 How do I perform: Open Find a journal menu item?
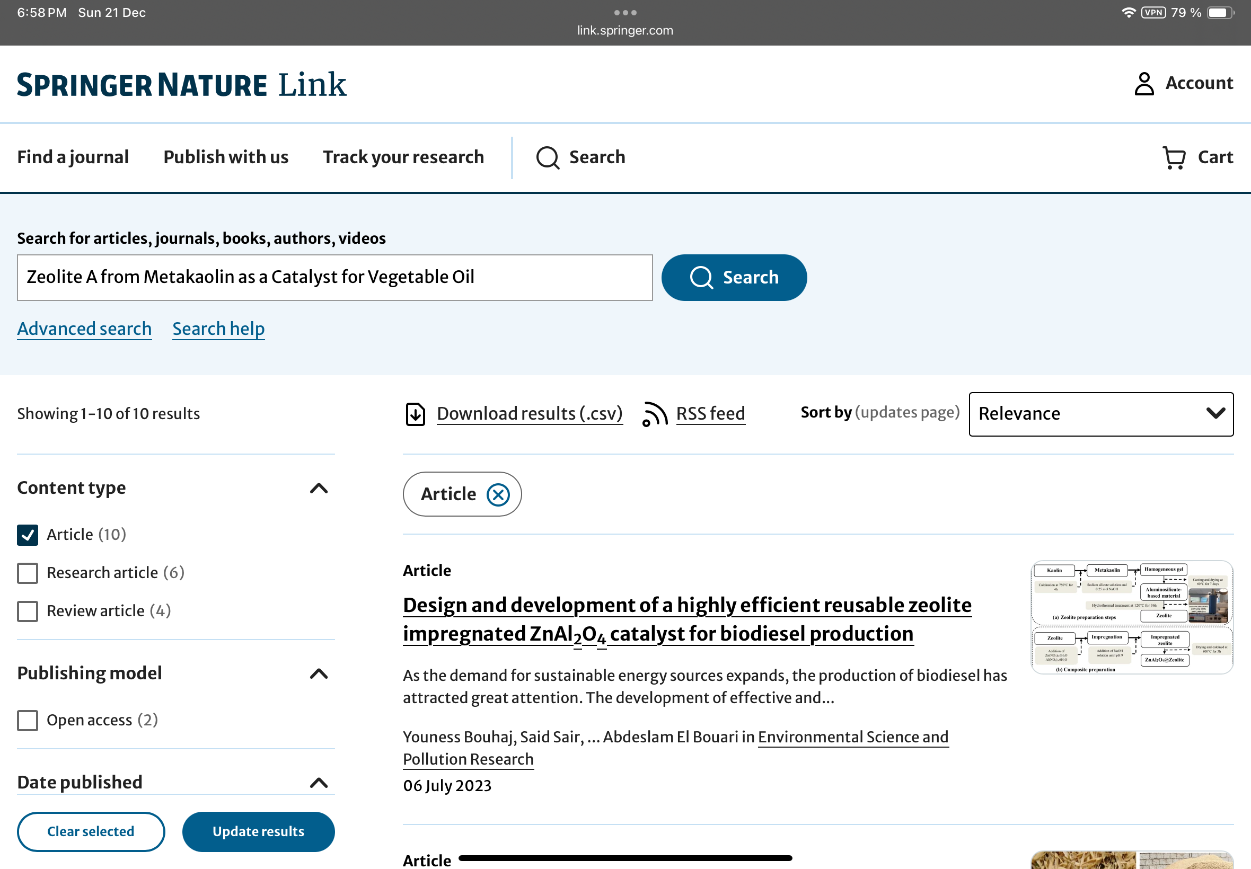(x=73, y=157)
